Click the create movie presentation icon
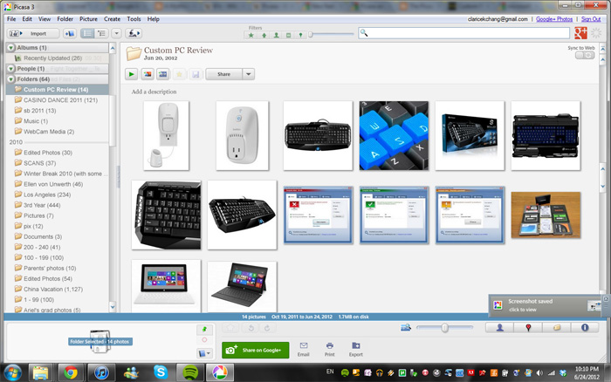 coord(163,74)
